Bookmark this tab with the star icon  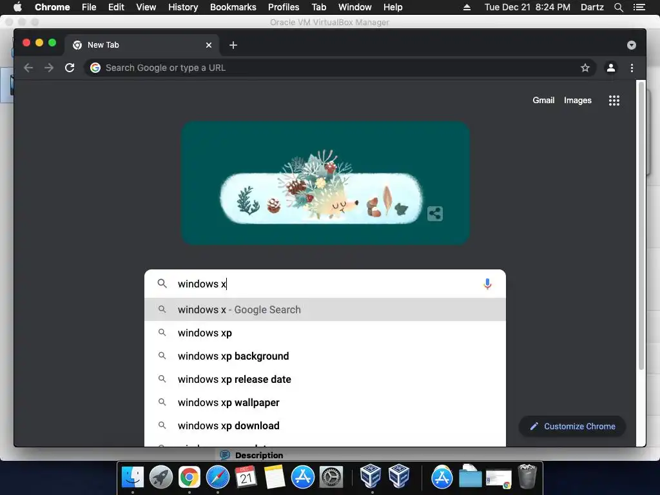(x=585, y=68)
